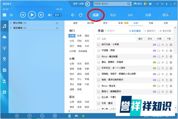The width and height of the screenshot is (178, 119).
Task: Click the 注册 register link
Action: coord(81,4)
